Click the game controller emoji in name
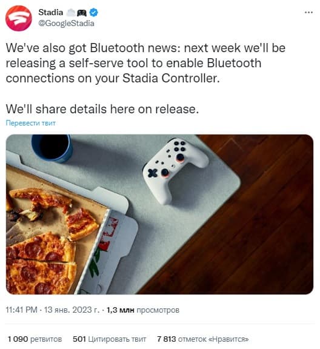This screenshot has height=349, width=320. (82, 13)
